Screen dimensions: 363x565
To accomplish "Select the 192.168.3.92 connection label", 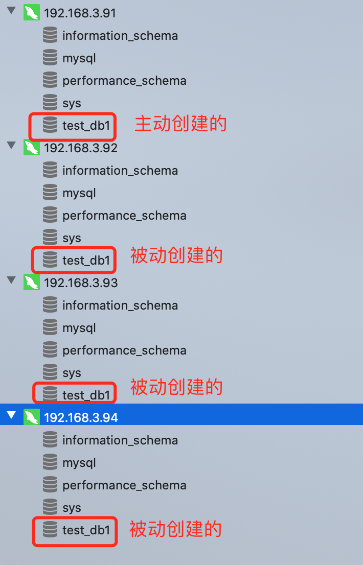I will click(81, 148).
